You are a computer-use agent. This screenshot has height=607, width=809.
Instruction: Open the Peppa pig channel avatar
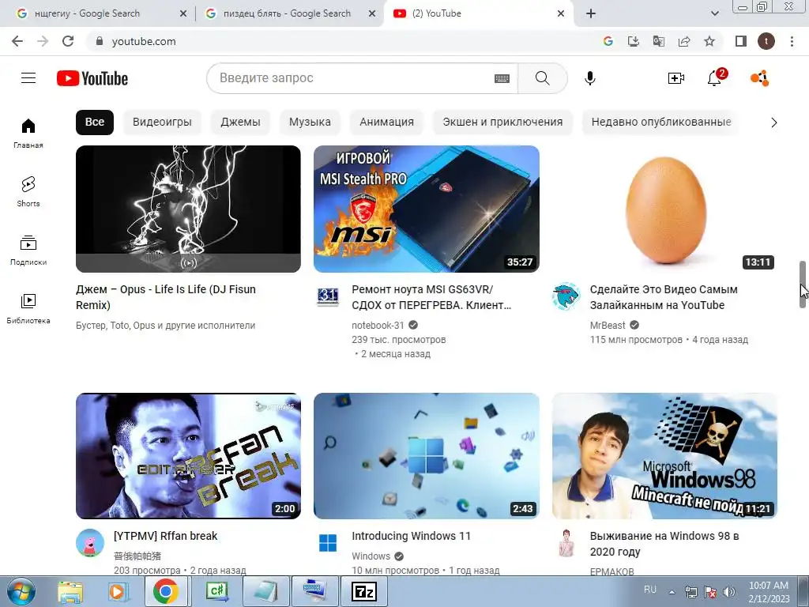[90, 542]
